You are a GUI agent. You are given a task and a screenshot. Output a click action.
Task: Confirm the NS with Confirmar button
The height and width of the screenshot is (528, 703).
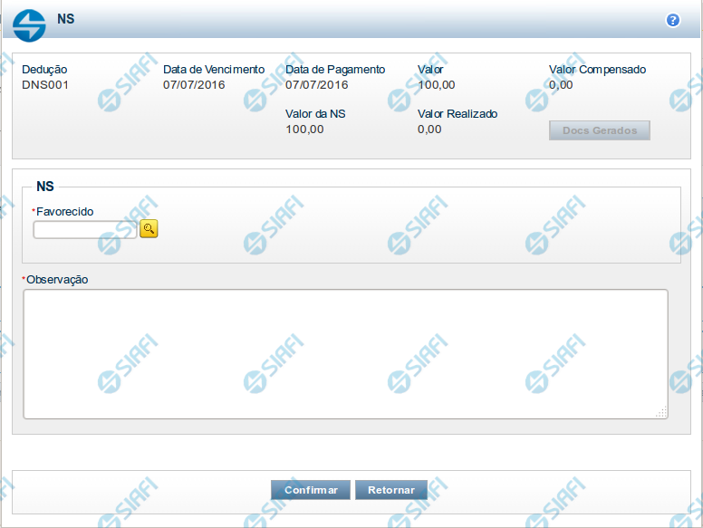(311, 490)
